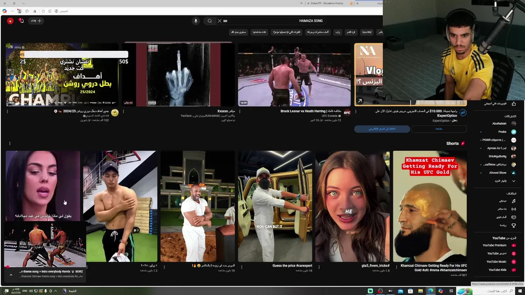Expand the mini player chevron at bottom-left
Image resolution: width=525 pixels, height=295 pixels.
(11, 275)
